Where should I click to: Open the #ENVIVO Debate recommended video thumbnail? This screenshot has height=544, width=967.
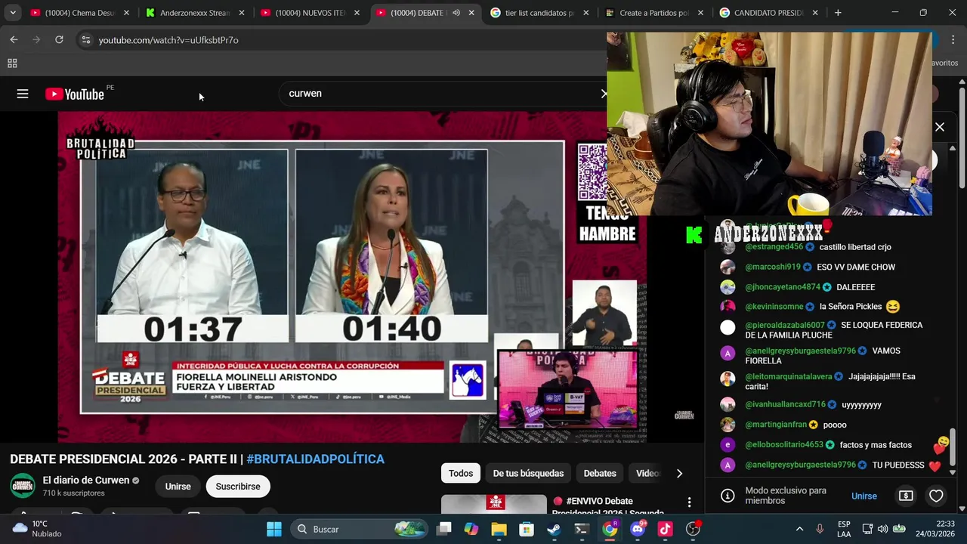click(494, 505)
